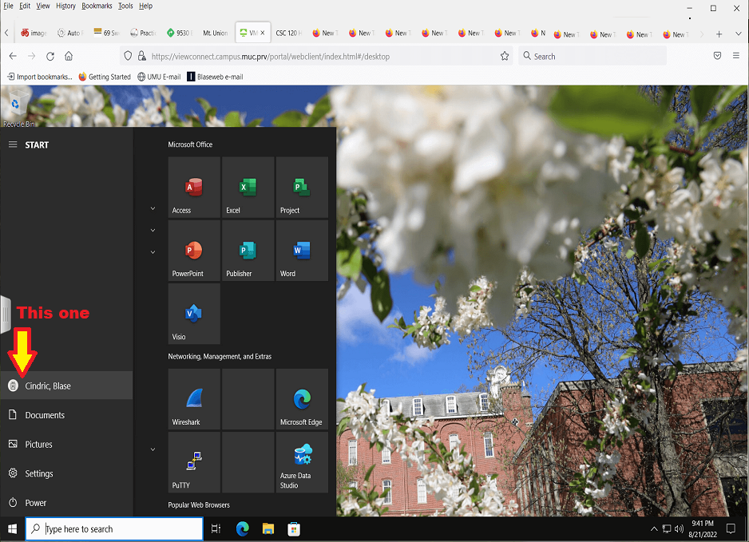
Task: Open the Wireshark tile
Action: (194, 399)
